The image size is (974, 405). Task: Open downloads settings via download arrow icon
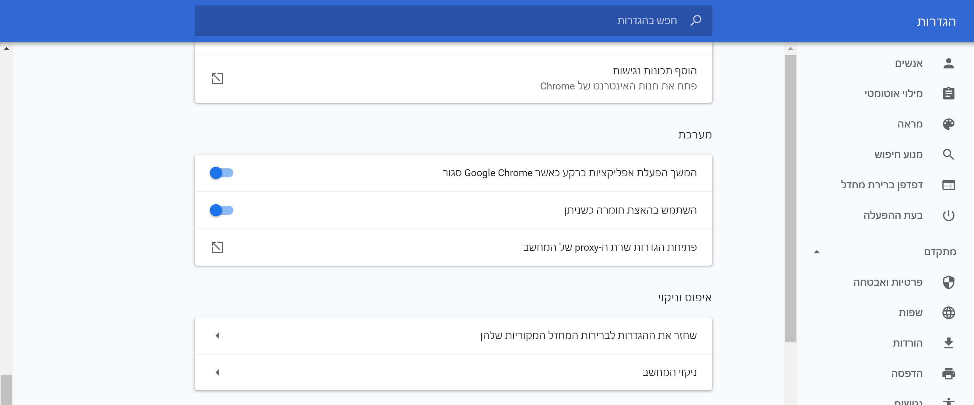tap(949, 343)
